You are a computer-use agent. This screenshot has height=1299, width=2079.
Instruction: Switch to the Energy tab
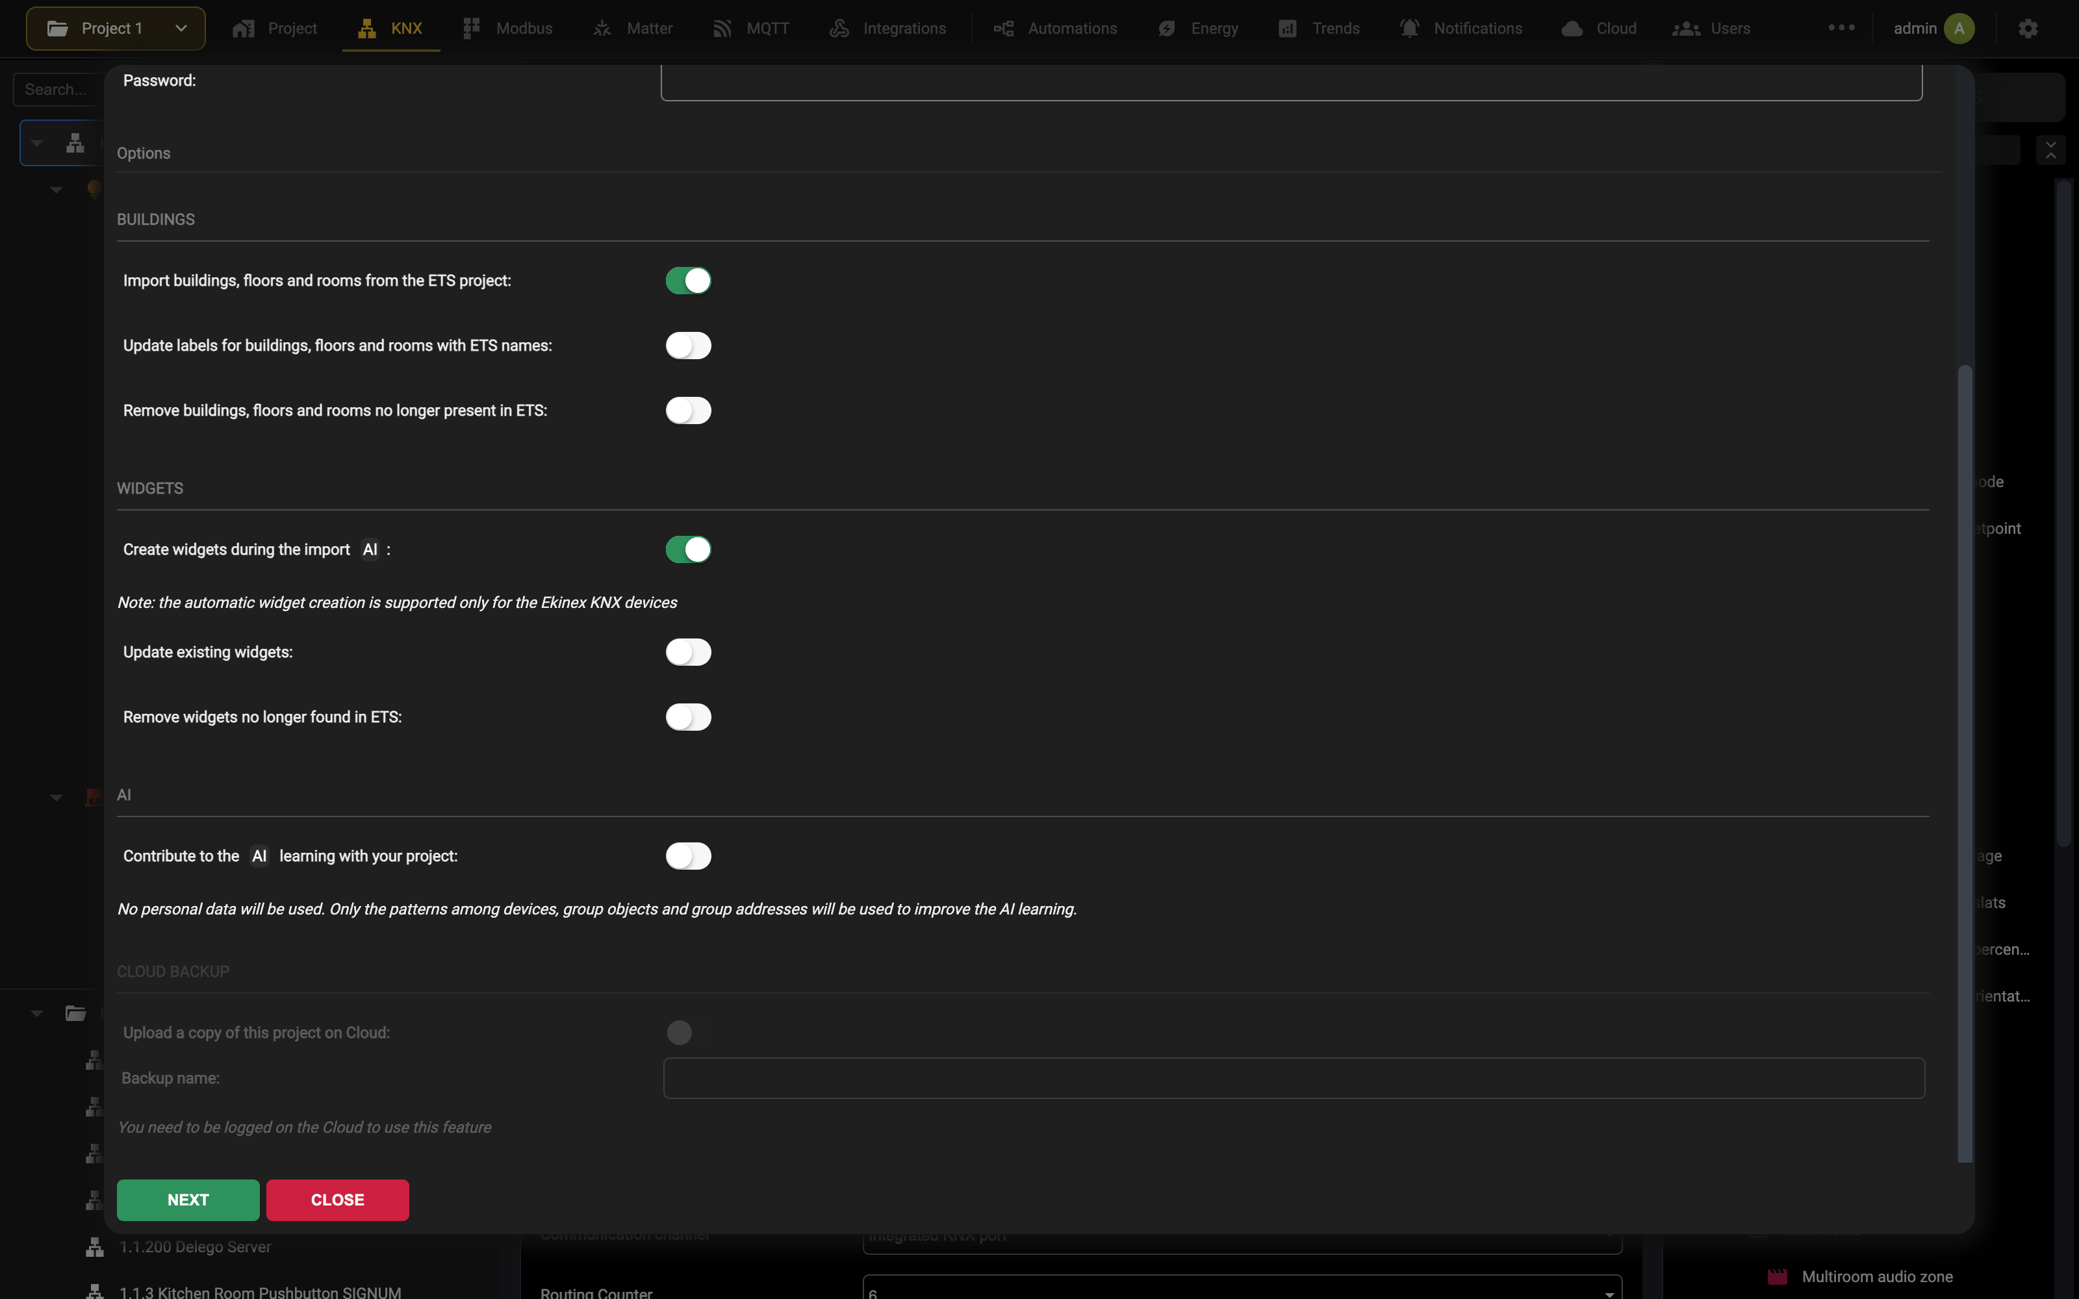tap(1197, 29)
